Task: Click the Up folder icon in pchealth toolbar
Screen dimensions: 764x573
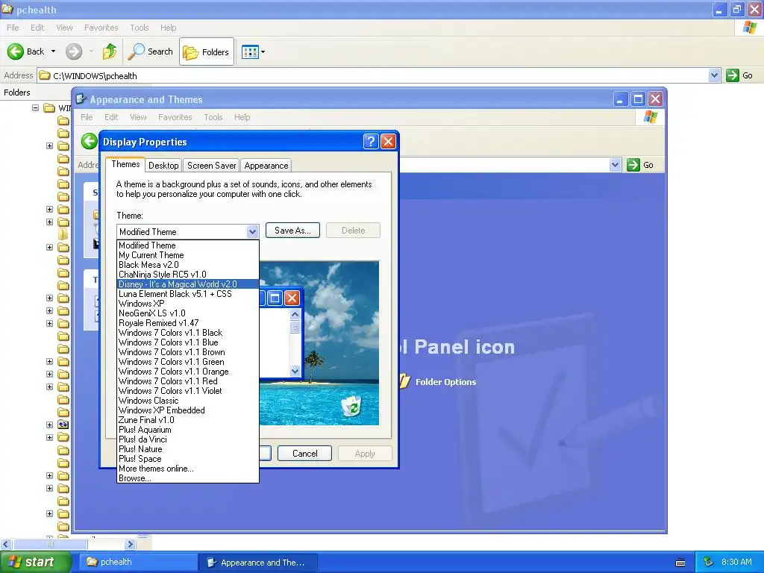Action: [x=110, y=51]
